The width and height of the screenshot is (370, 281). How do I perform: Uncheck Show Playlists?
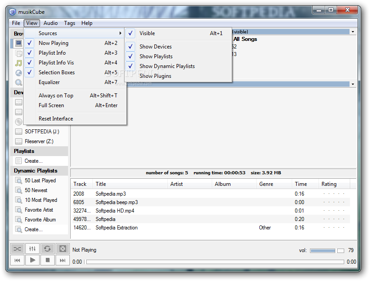(130, 56)
